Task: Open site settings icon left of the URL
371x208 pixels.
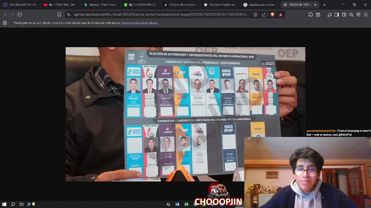Action: click(x=68, y=14)
